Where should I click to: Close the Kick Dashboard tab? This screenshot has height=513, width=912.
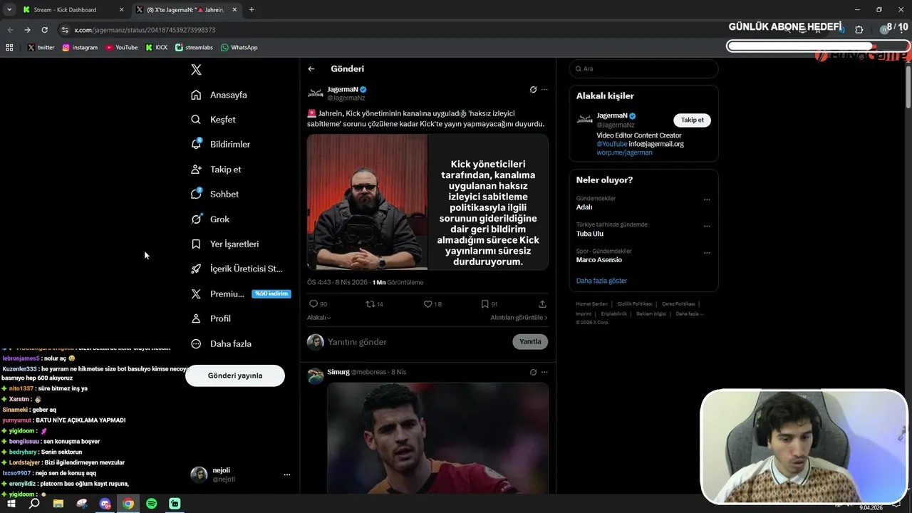point(121,10)
